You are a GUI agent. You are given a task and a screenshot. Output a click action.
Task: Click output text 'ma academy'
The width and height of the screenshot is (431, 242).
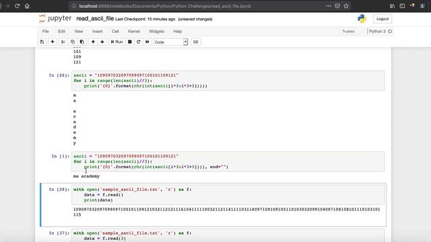click(x=86, y=176)
